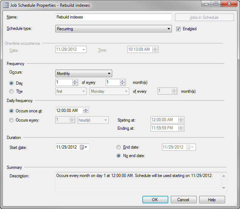Click the Help button
This screenshot has height=209, width=240.
point(212,199)
